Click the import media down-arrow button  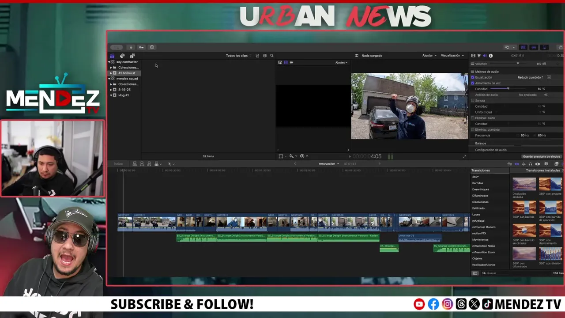point(131,47)
